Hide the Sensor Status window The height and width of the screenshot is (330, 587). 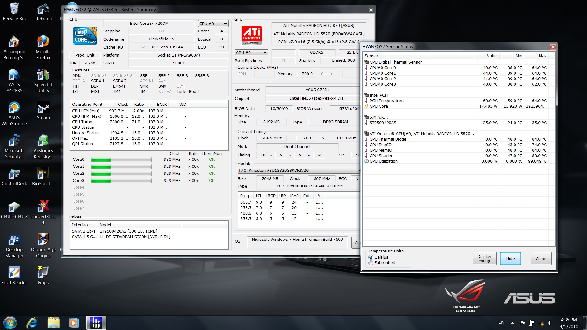pos(510,258)
